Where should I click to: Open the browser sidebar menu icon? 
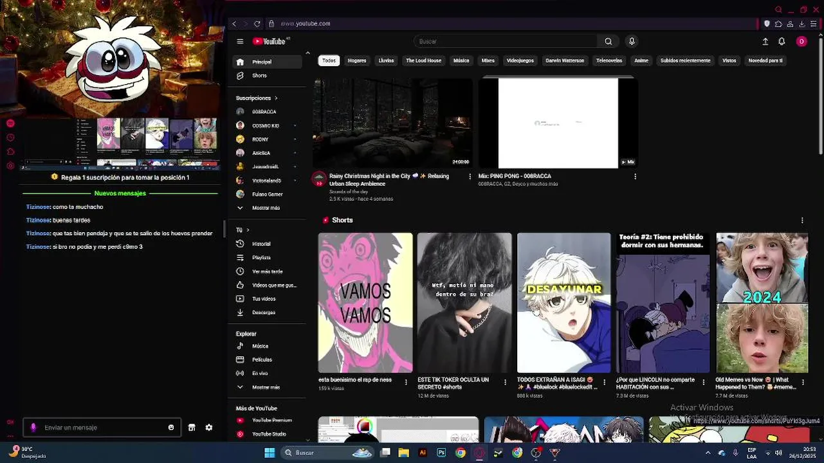pos(813,24)
